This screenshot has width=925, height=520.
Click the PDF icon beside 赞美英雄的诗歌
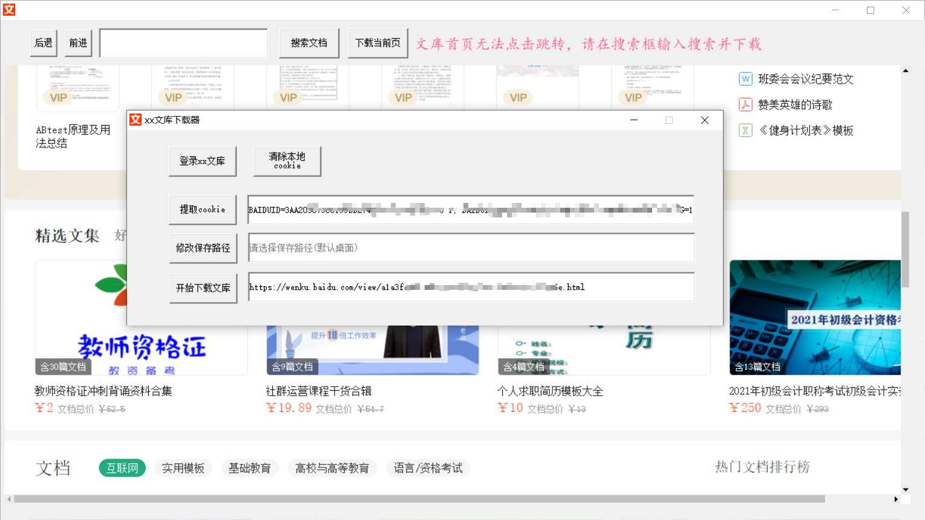coord(745,105)
